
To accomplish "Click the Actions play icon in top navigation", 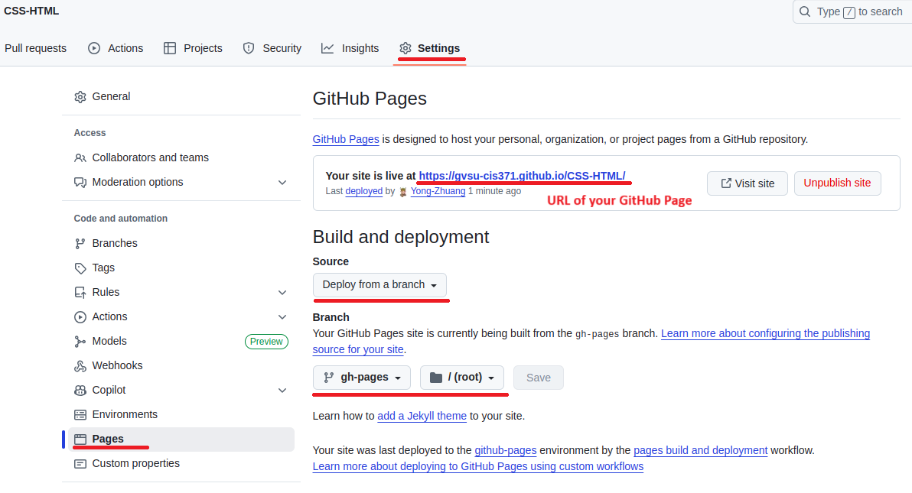I will (x=94, y=48).
